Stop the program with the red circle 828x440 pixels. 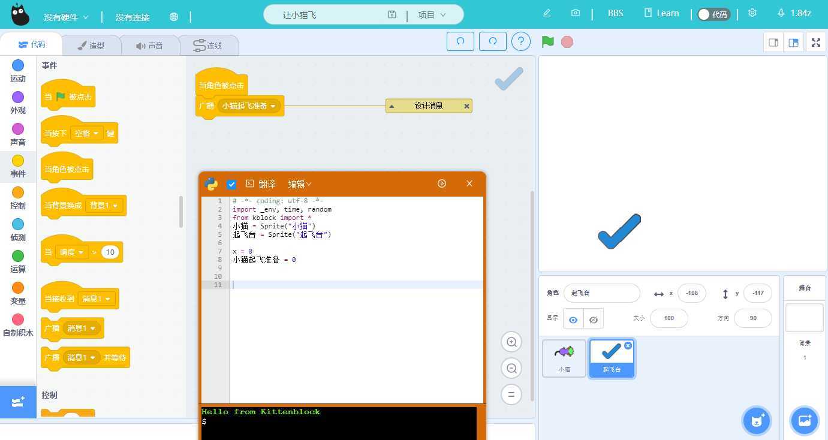567,42
